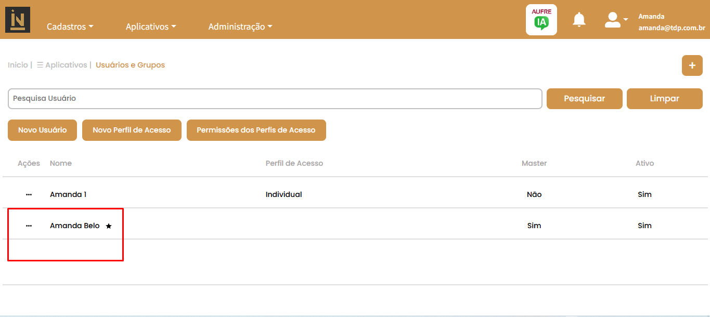The width and height of the screenshot is (710, 317).
Task: Expand the Administração dropdown menu
Action: point(240,27)
